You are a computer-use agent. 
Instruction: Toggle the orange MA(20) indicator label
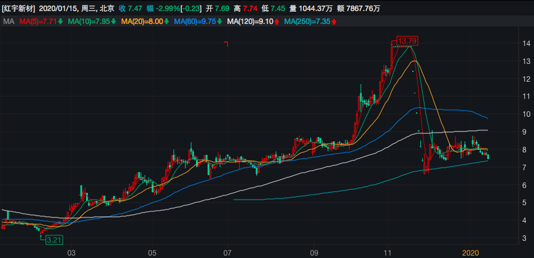142,22
